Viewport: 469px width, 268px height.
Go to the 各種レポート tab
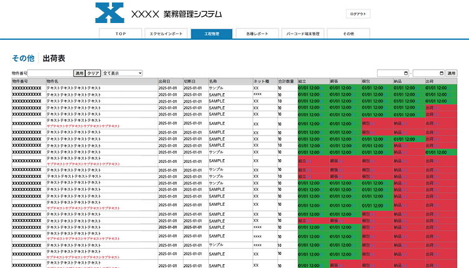click(257, 34)
